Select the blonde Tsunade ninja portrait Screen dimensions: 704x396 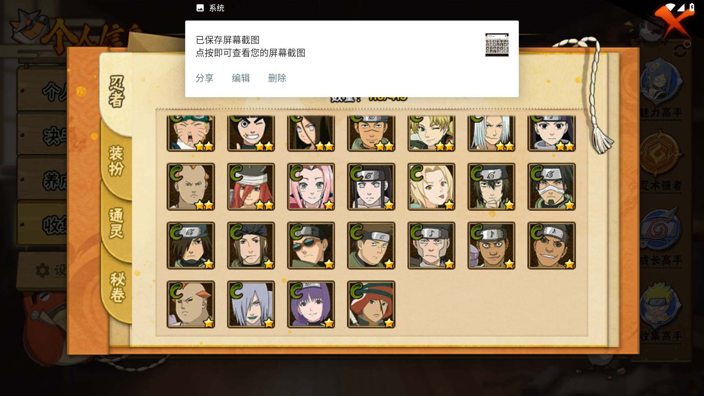coord(431,187)
